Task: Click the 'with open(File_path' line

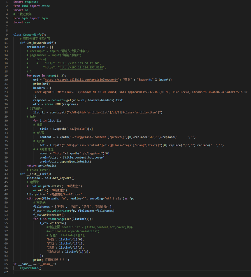Action: pos(80,198)
